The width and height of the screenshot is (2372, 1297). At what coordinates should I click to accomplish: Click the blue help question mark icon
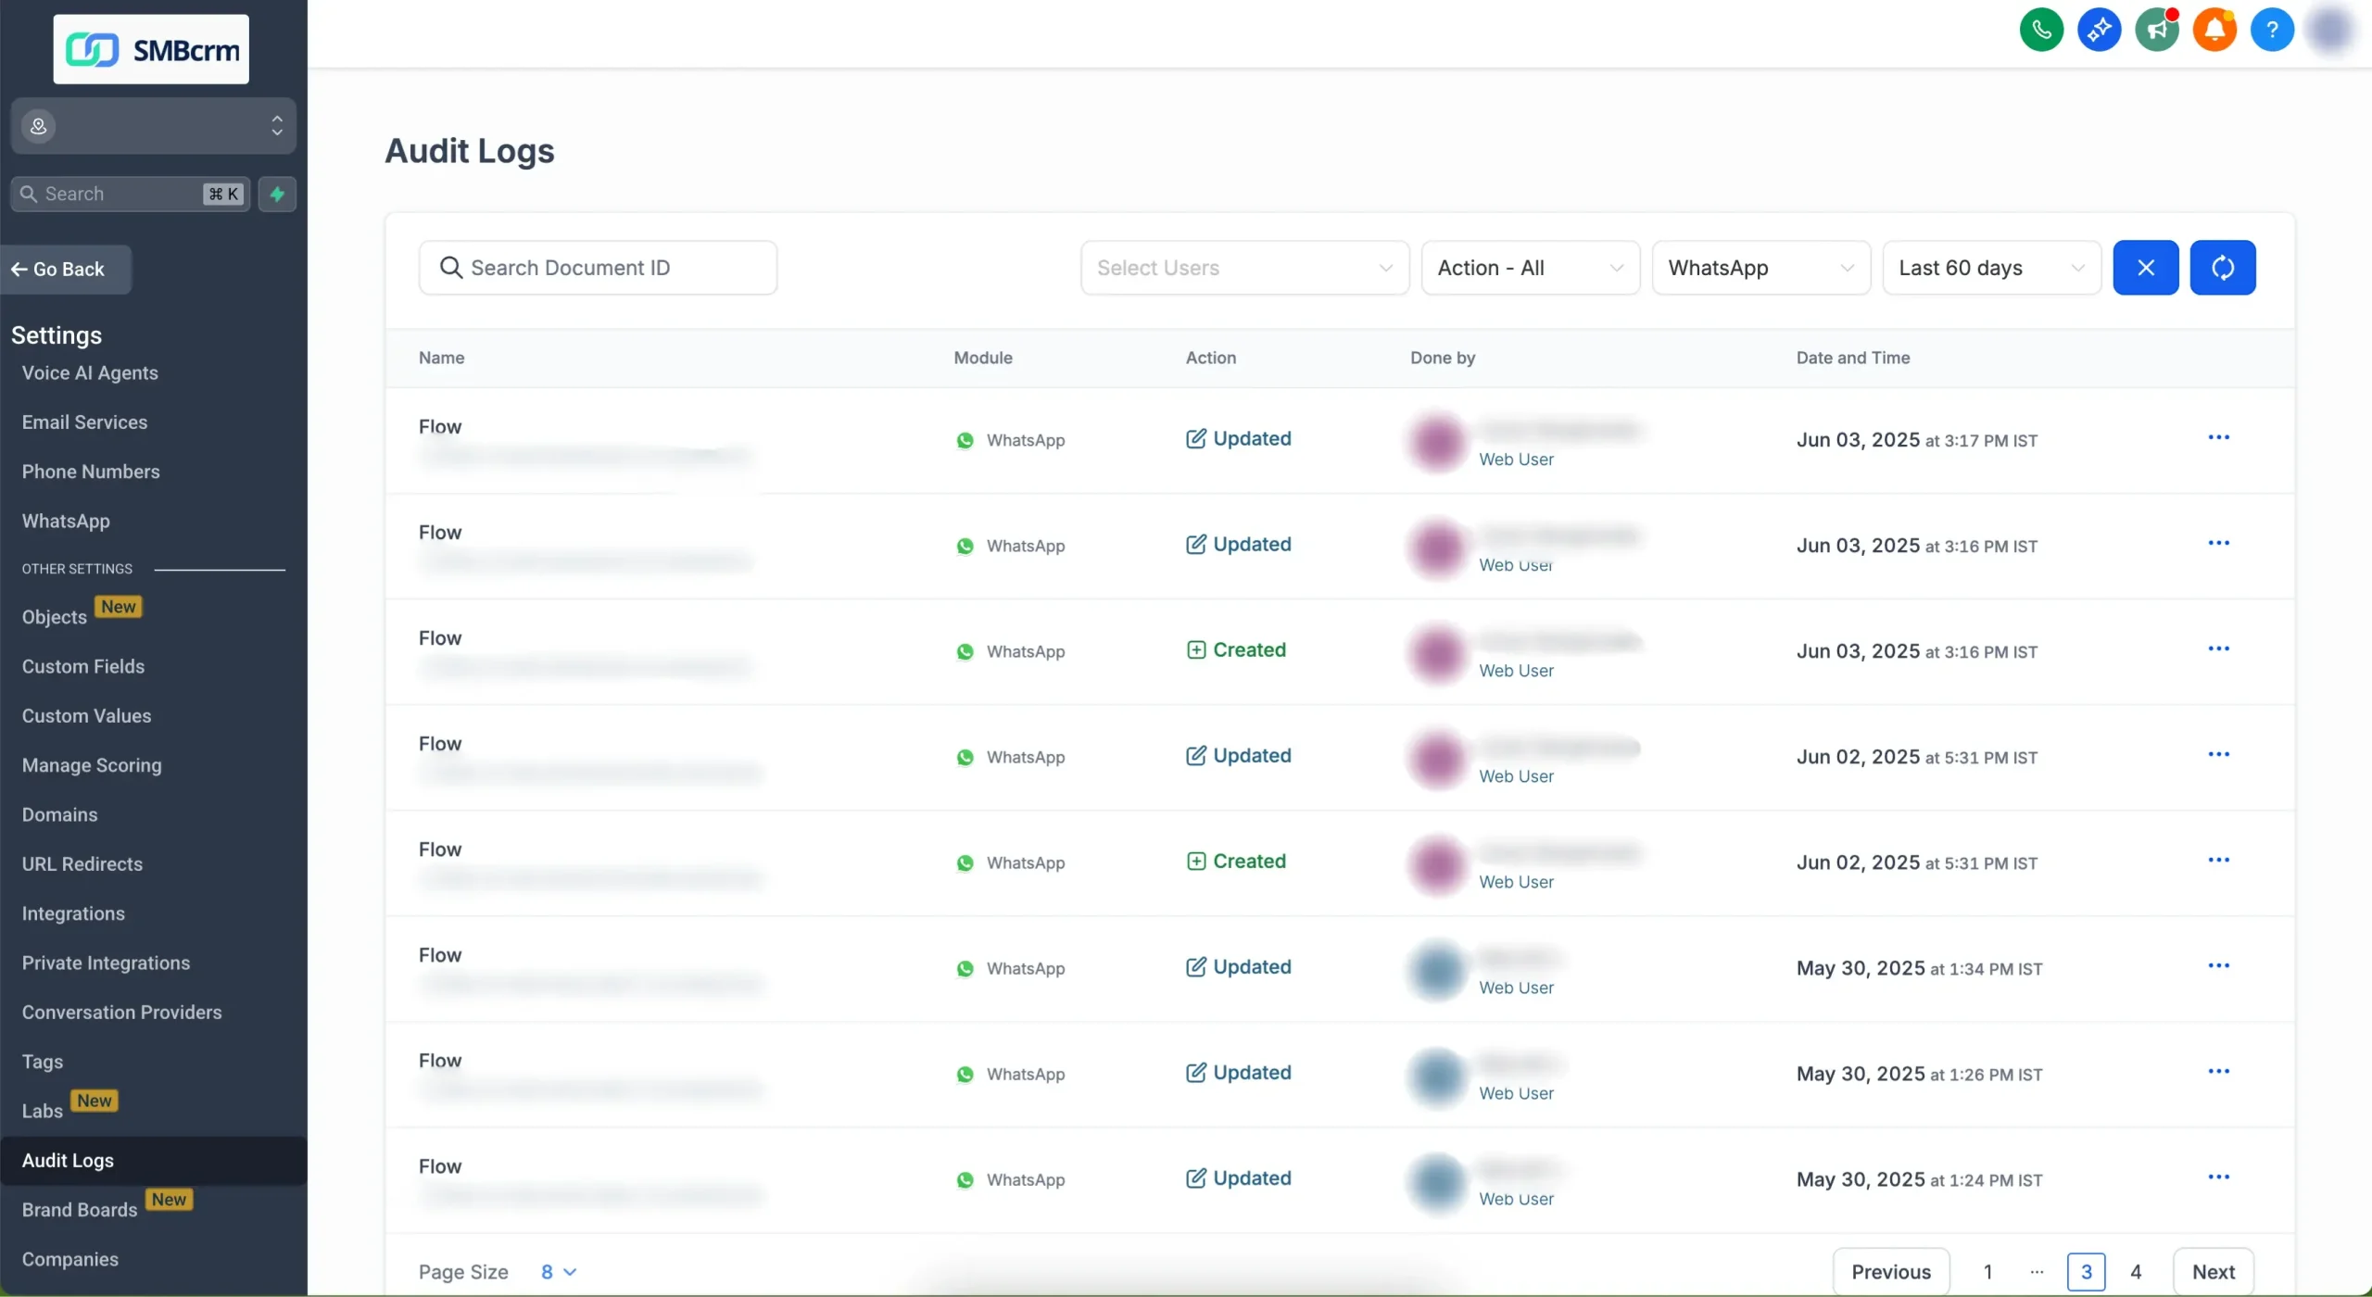coord(2272,30)
